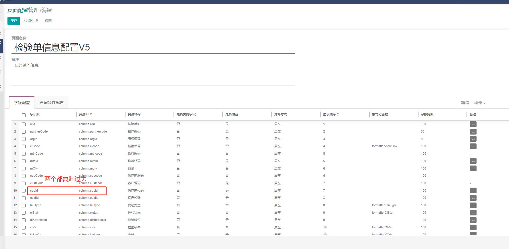
Task: Check the box for the clCode row
Action: pyautogui.click(x=24, y=146)
